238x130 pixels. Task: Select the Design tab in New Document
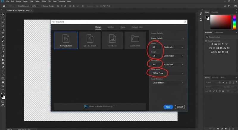(x=98, y=27)
